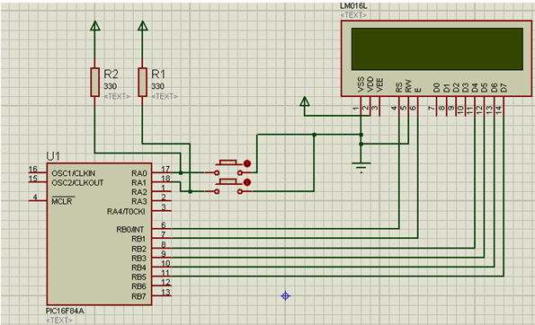Click the OSC2/CLKOUT pin label

77,183
